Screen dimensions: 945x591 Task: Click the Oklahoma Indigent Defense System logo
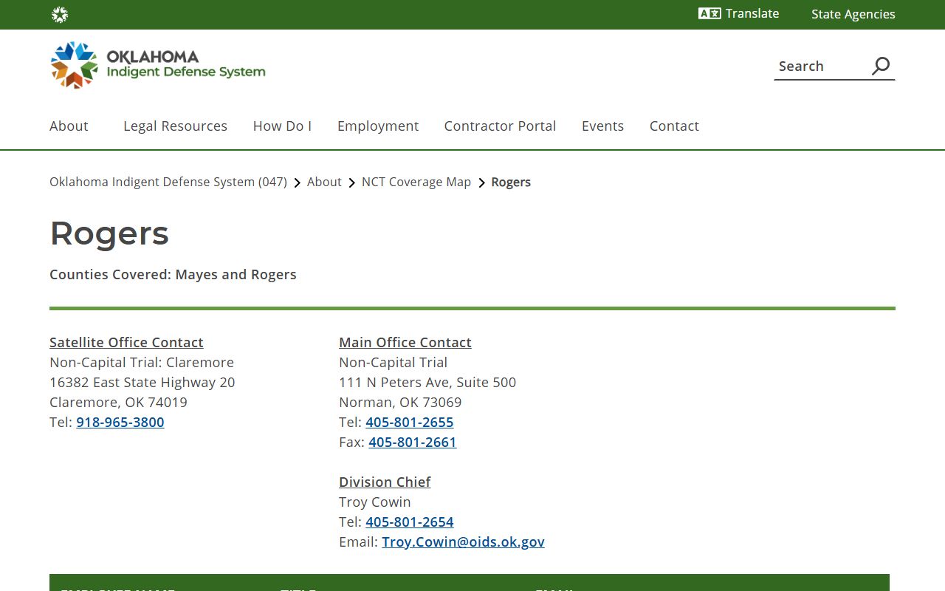(x=158, y=65)
